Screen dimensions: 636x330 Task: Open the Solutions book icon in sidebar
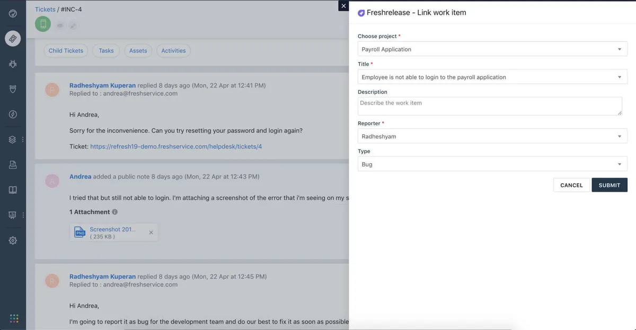[13, 190]
